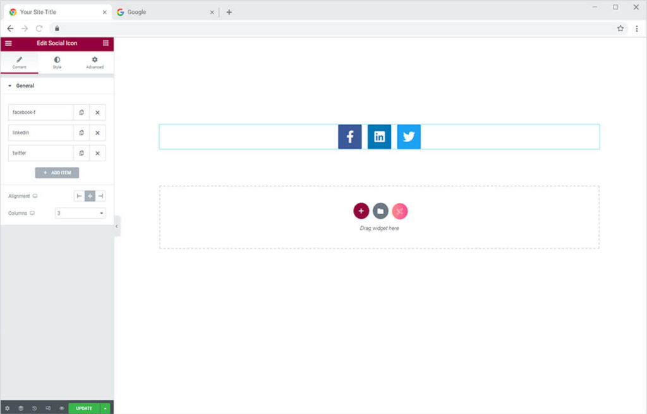This screenshot has height=414, width=647.
Task: Click the green UPDATE button
Action: [x=84, y=408]
